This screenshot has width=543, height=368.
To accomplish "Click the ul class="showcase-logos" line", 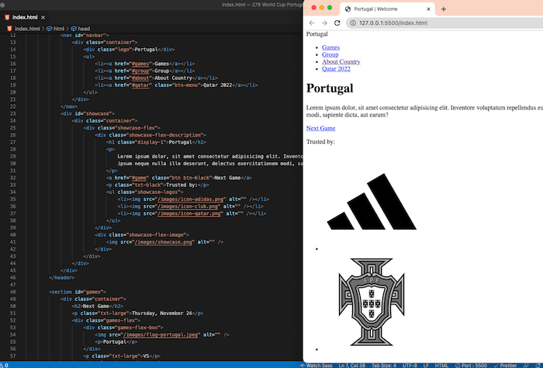I will tap(145, 192).
